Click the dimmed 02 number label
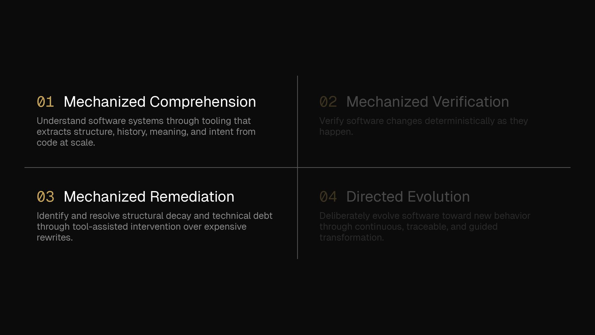Viewport: 595px width, 335px height. point(328,102)
